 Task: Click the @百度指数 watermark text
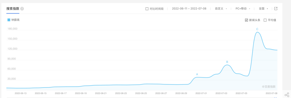coord(269,86)
